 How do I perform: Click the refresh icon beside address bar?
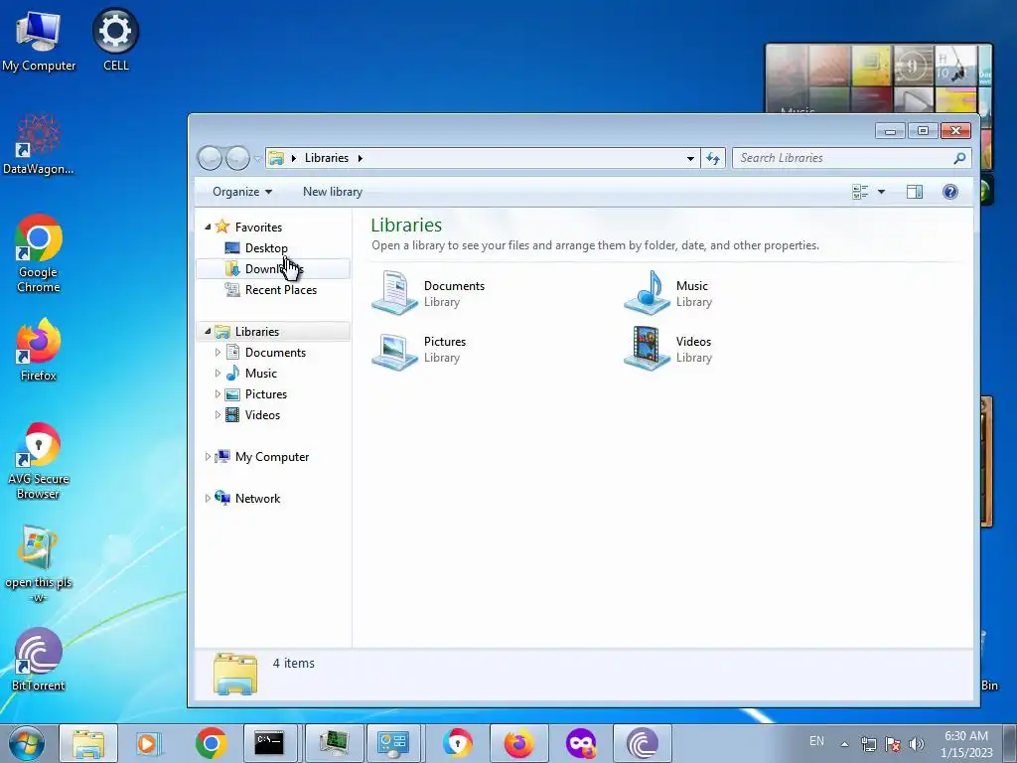(x=713, y=158)
